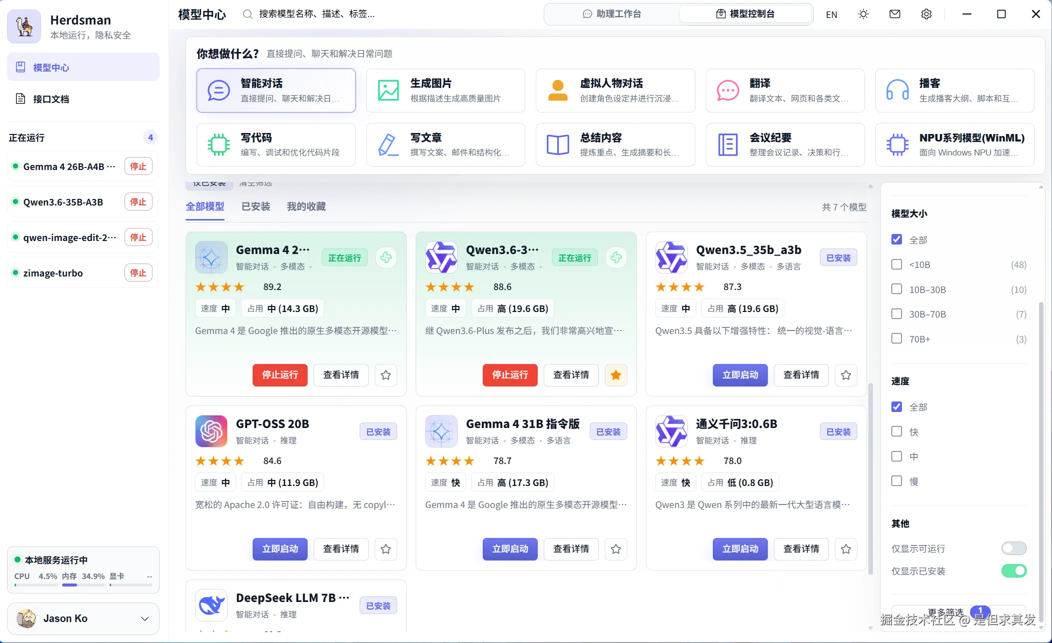Viewport: 1052px width, 643px height.
Task: Stop Qwen3.6-35B-A3B in the running list
Action: pyautogui.click(x=138, y=202)
